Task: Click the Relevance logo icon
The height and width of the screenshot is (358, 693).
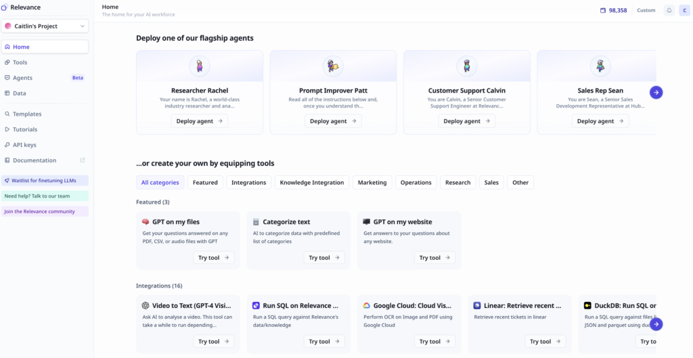Action: tap(5, 7)
